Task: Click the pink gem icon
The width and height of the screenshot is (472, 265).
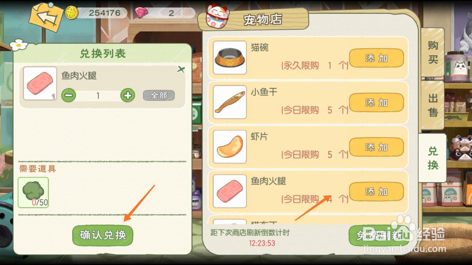Action: (x=141, y=13)
